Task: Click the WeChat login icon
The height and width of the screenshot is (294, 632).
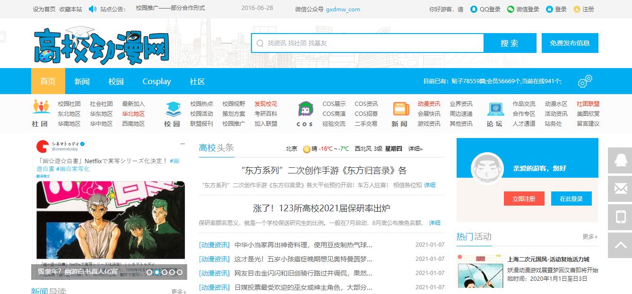Action: coord(511,9)
